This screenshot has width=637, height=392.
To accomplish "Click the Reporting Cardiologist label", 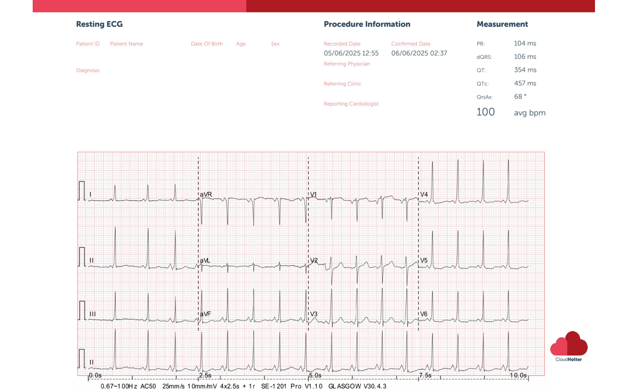I will (x=351, y=104).
